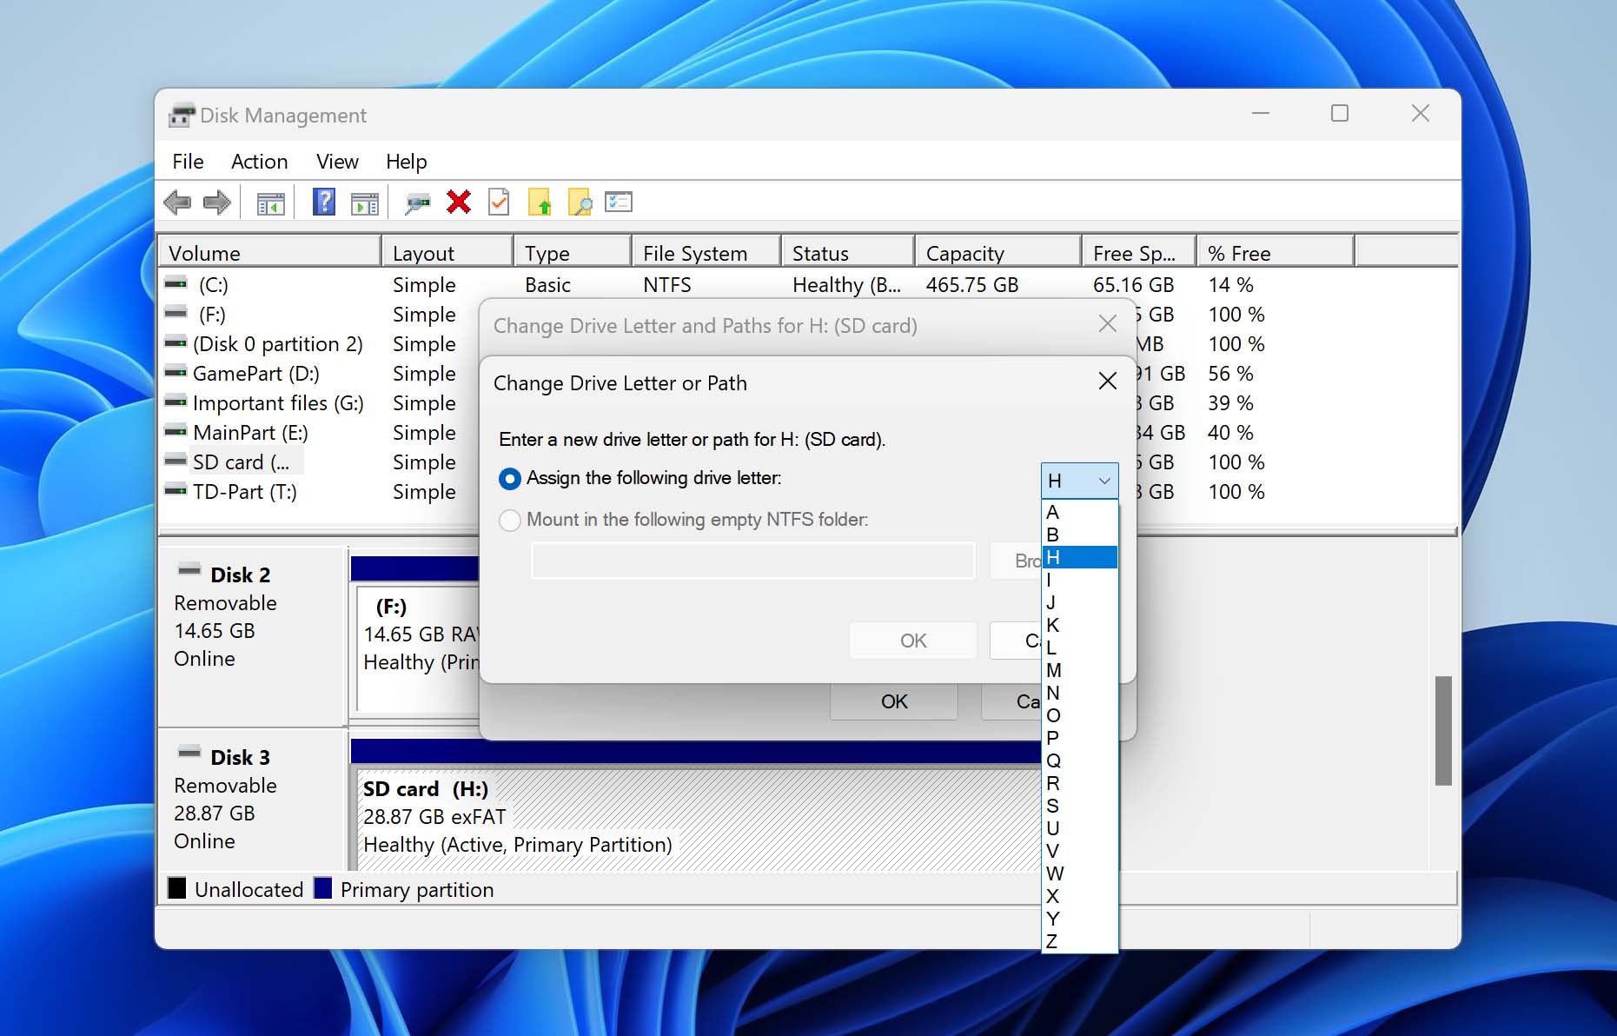Click the '65.16 GB' free space cell
The width and height of the screenshot is (1617, 1036).
(x=1133, y=285)
